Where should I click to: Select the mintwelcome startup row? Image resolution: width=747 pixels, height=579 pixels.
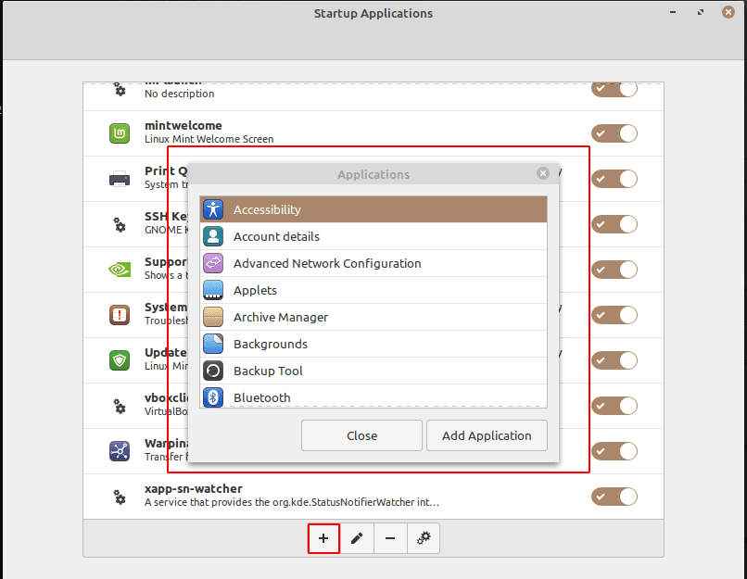(x=373, y=133)
